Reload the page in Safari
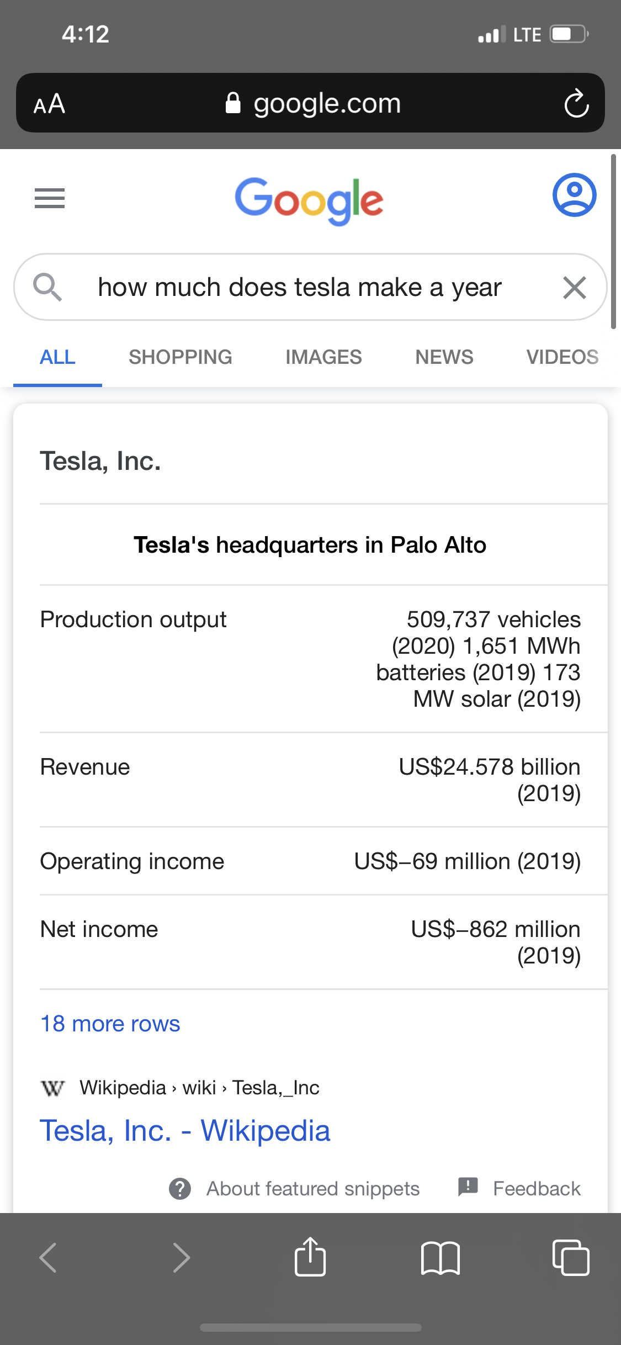Viewport: 621px width, 1345px height. 576,103
